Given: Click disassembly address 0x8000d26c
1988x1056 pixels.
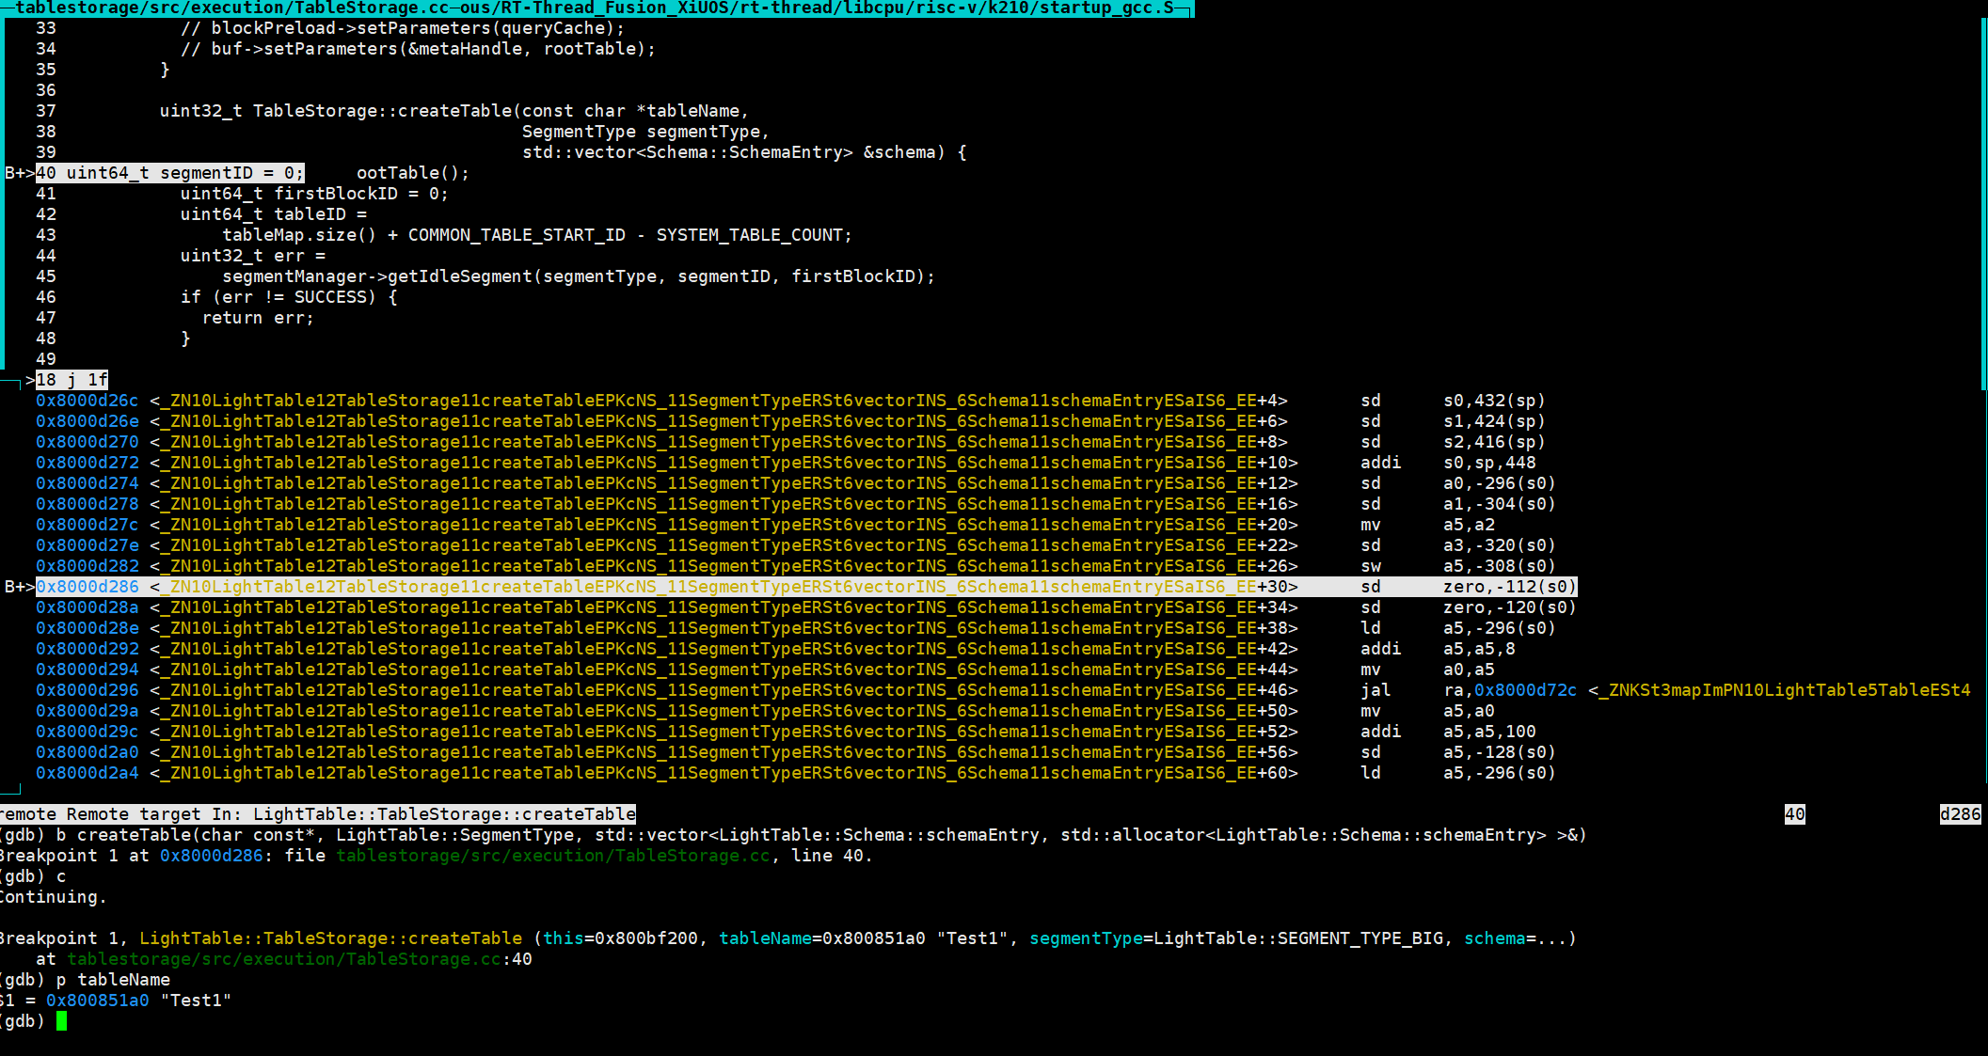Looking at the screenshot, I should 87,401.
